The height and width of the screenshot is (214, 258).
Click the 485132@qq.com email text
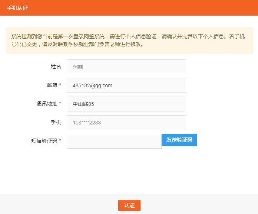pyautogui.click(x=92, y=85)
